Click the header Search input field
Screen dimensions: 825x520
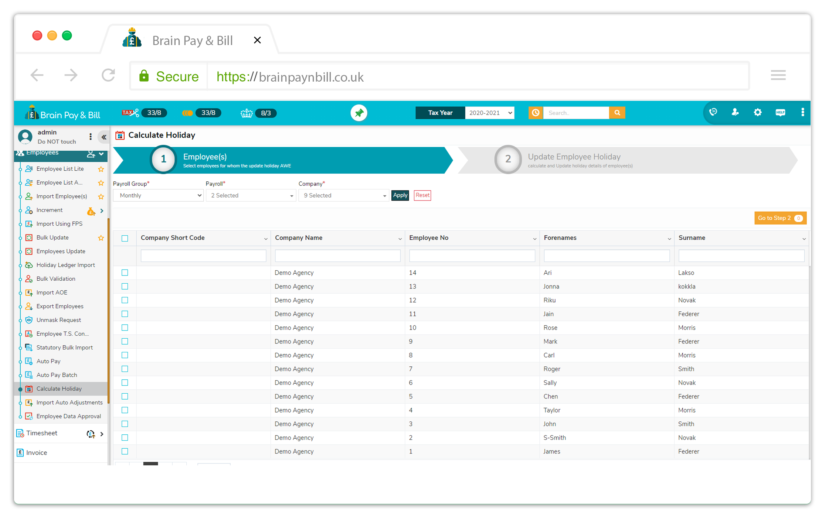576,113
